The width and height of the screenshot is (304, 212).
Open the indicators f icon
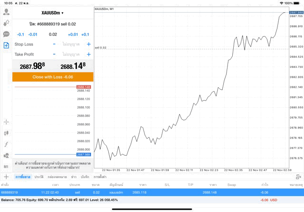6,144
